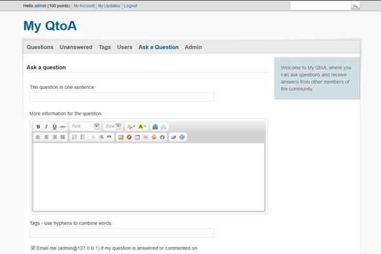Open the Size dropdown
This screenshot has width=381, height=254.
(113, 126)
